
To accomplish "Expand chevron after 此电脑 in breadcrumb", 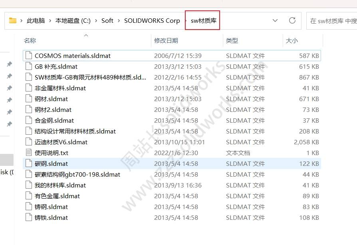I will point(50,21).
